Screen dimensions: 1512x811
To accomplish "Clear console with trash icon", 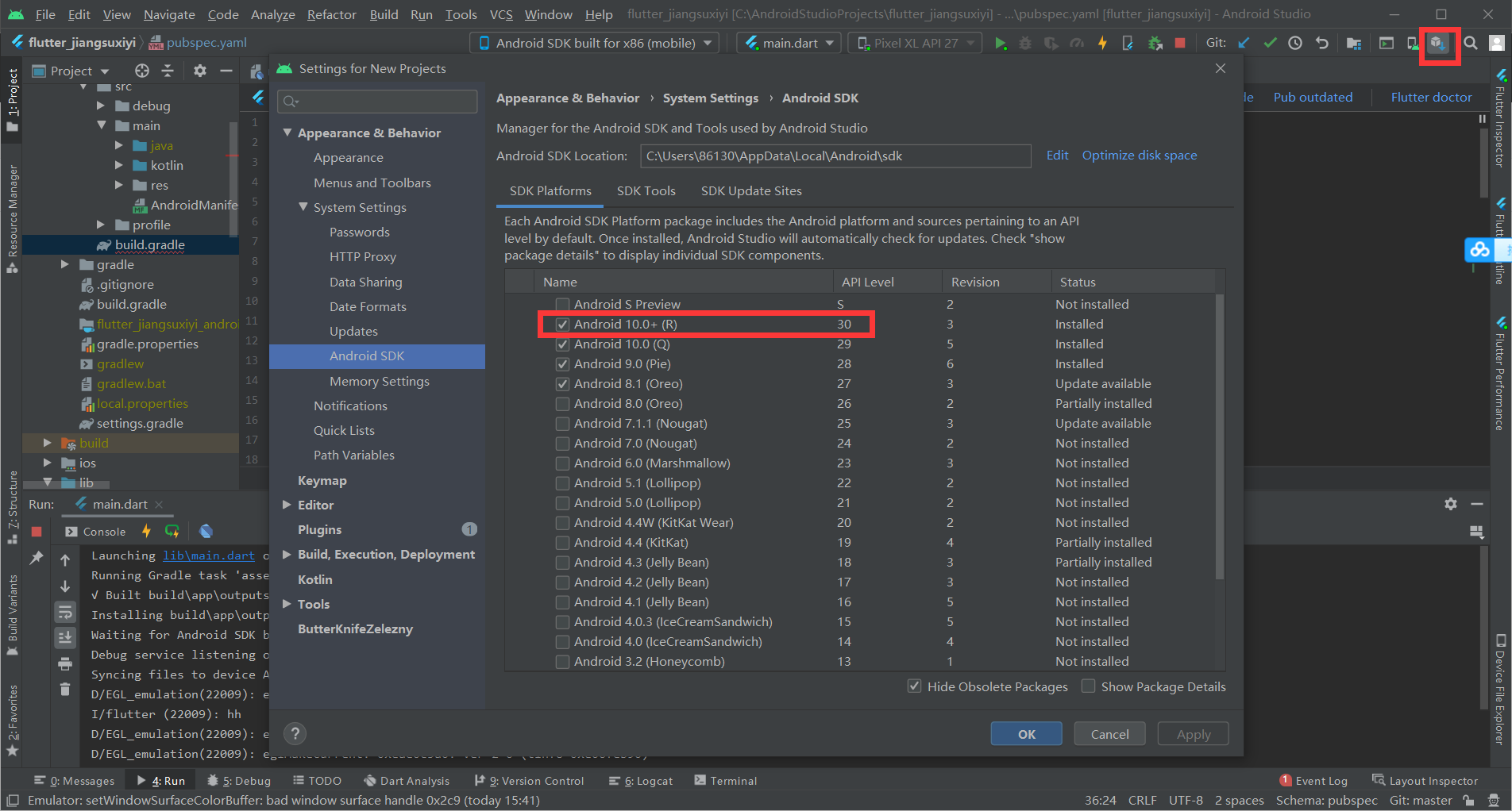I will (x=65, y=689).
